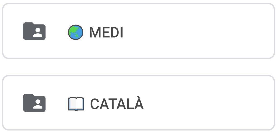Click the open book emoji next to CATALÀ

[76, 104]
